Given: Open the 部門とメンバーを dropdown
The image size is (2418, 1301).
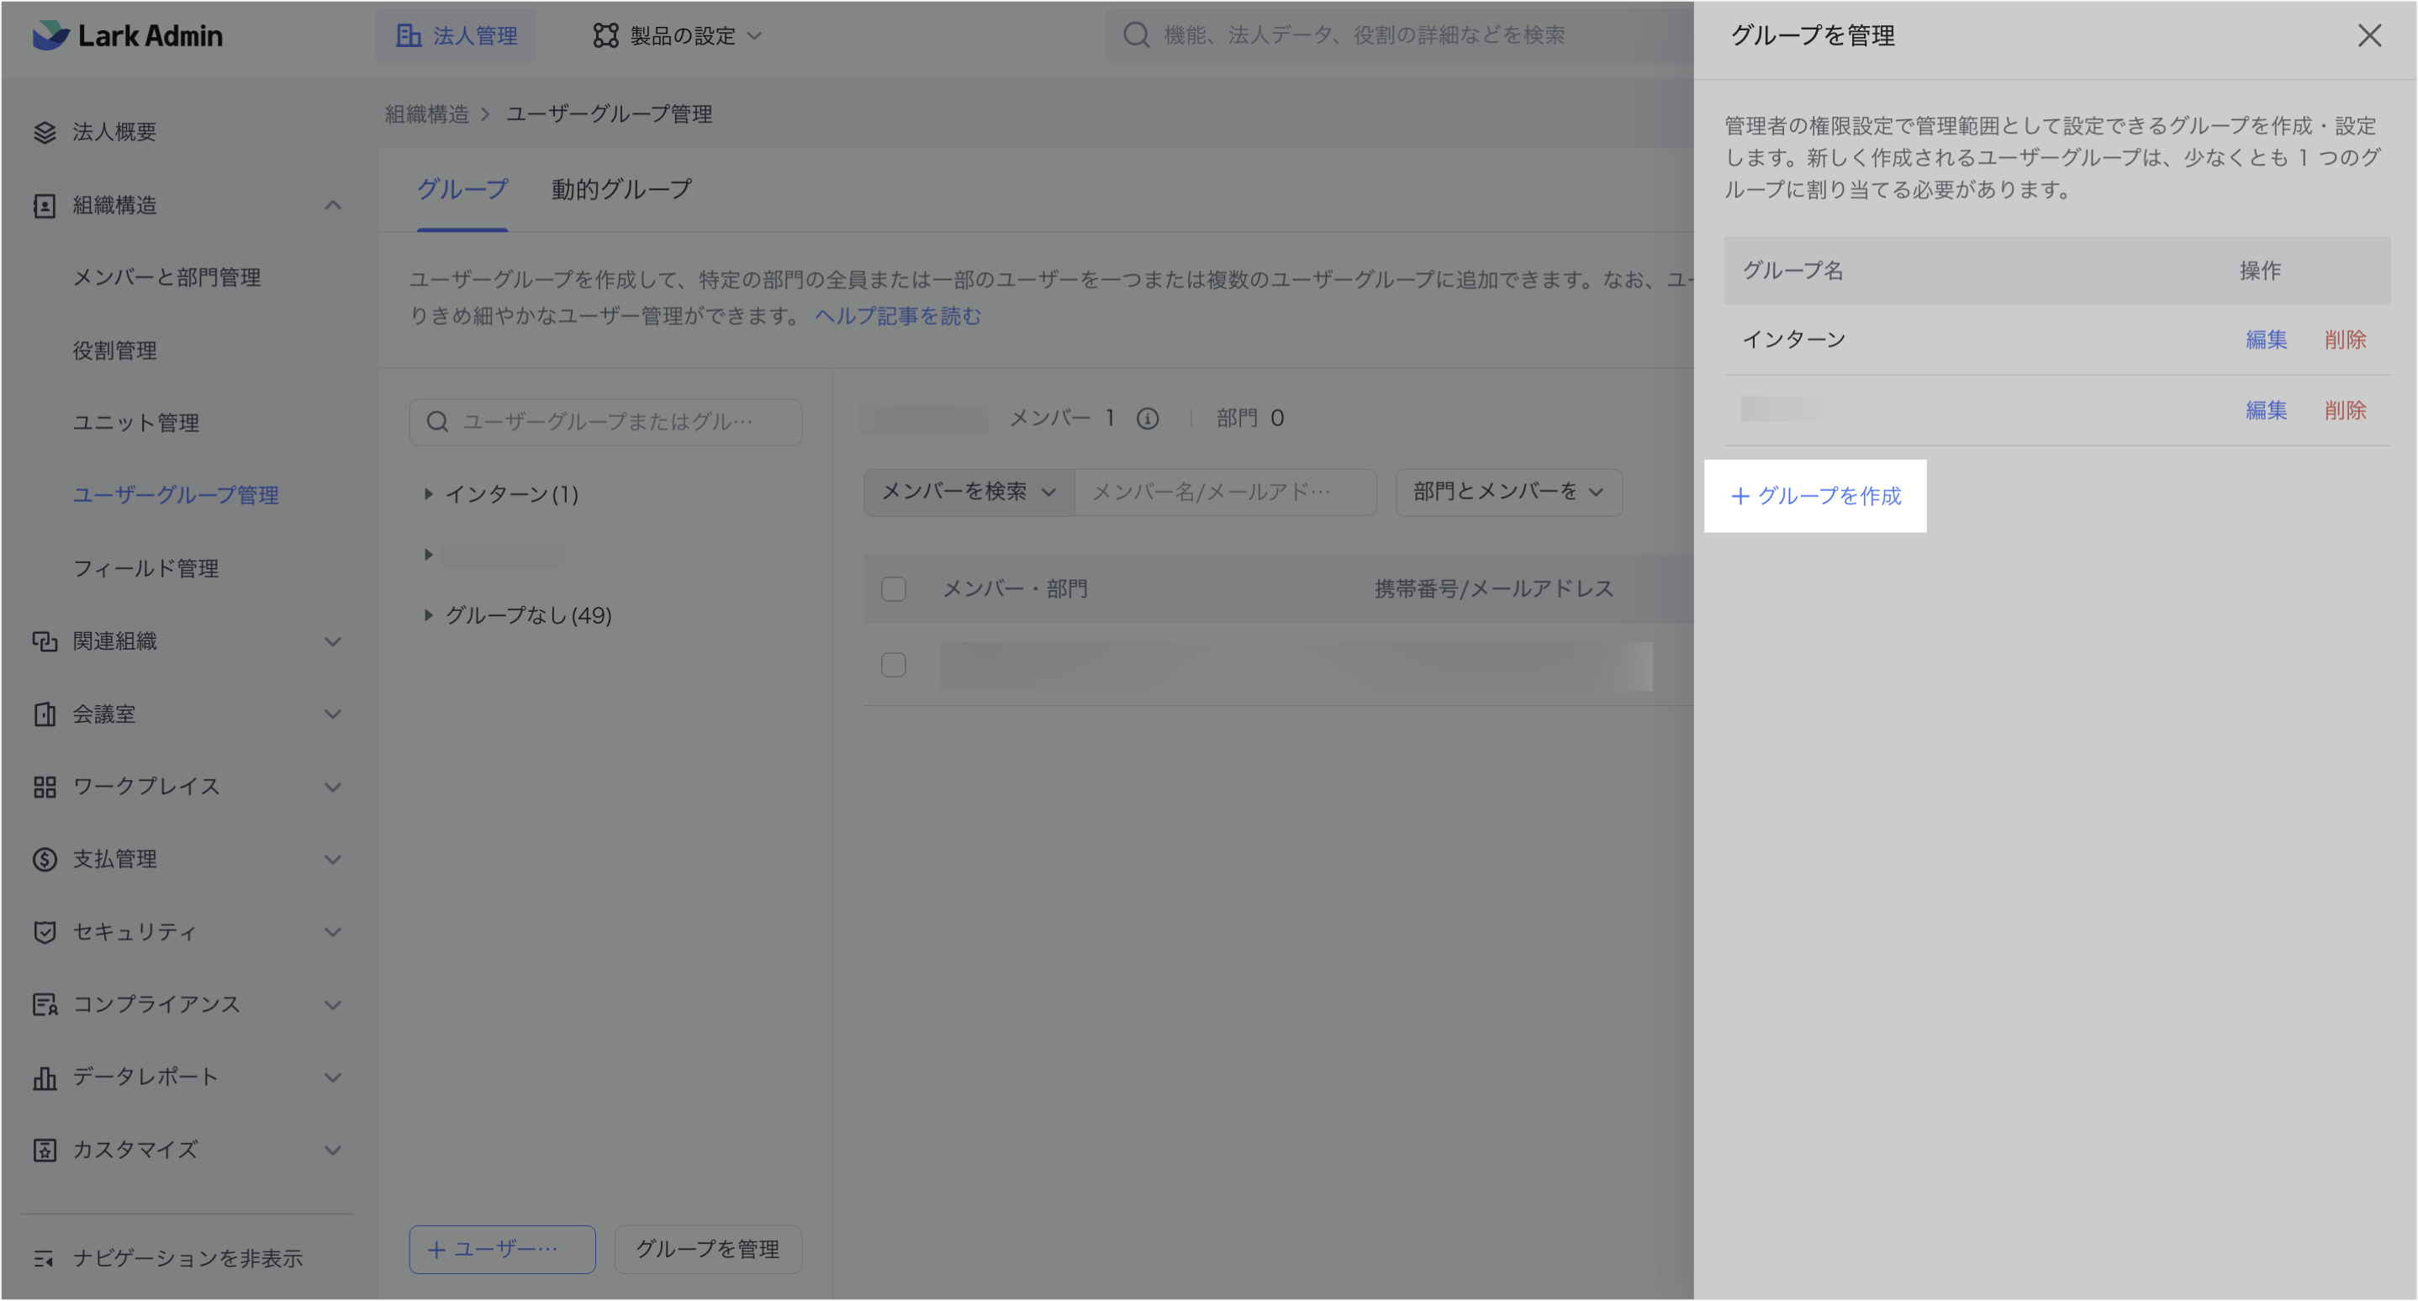Looking at the screenshot, I should tap(1508, 492).
